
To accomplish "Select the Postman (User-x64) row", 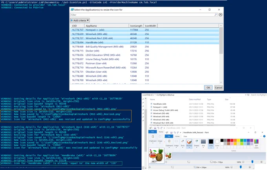I will click(x=145, y=63).
